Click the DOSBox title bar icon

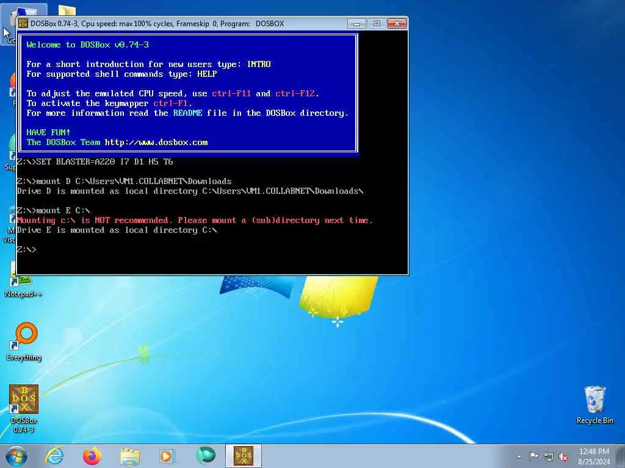23,24
